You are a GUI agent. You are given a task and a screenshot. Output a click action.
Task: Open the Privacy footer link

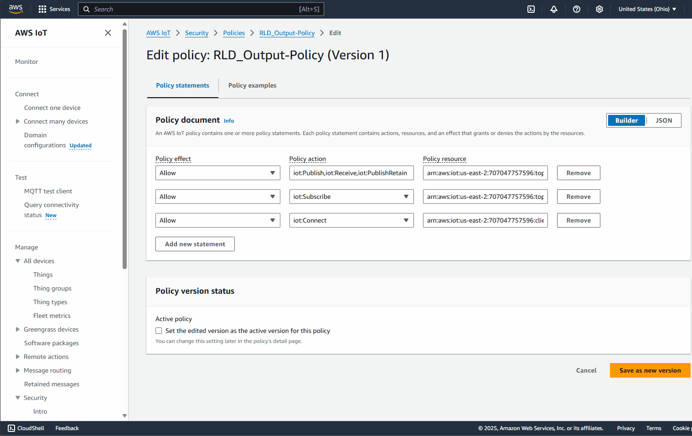pos(626,428)
